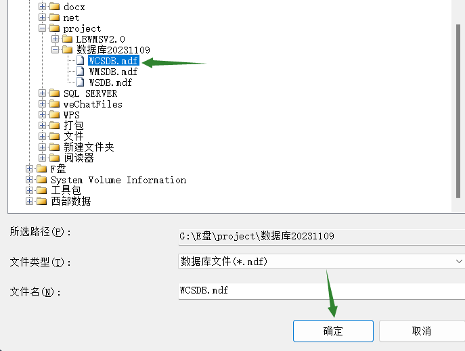Click the WMSDB.mdf file icon
Screen dimensions: 465x351
click(81, 72)
